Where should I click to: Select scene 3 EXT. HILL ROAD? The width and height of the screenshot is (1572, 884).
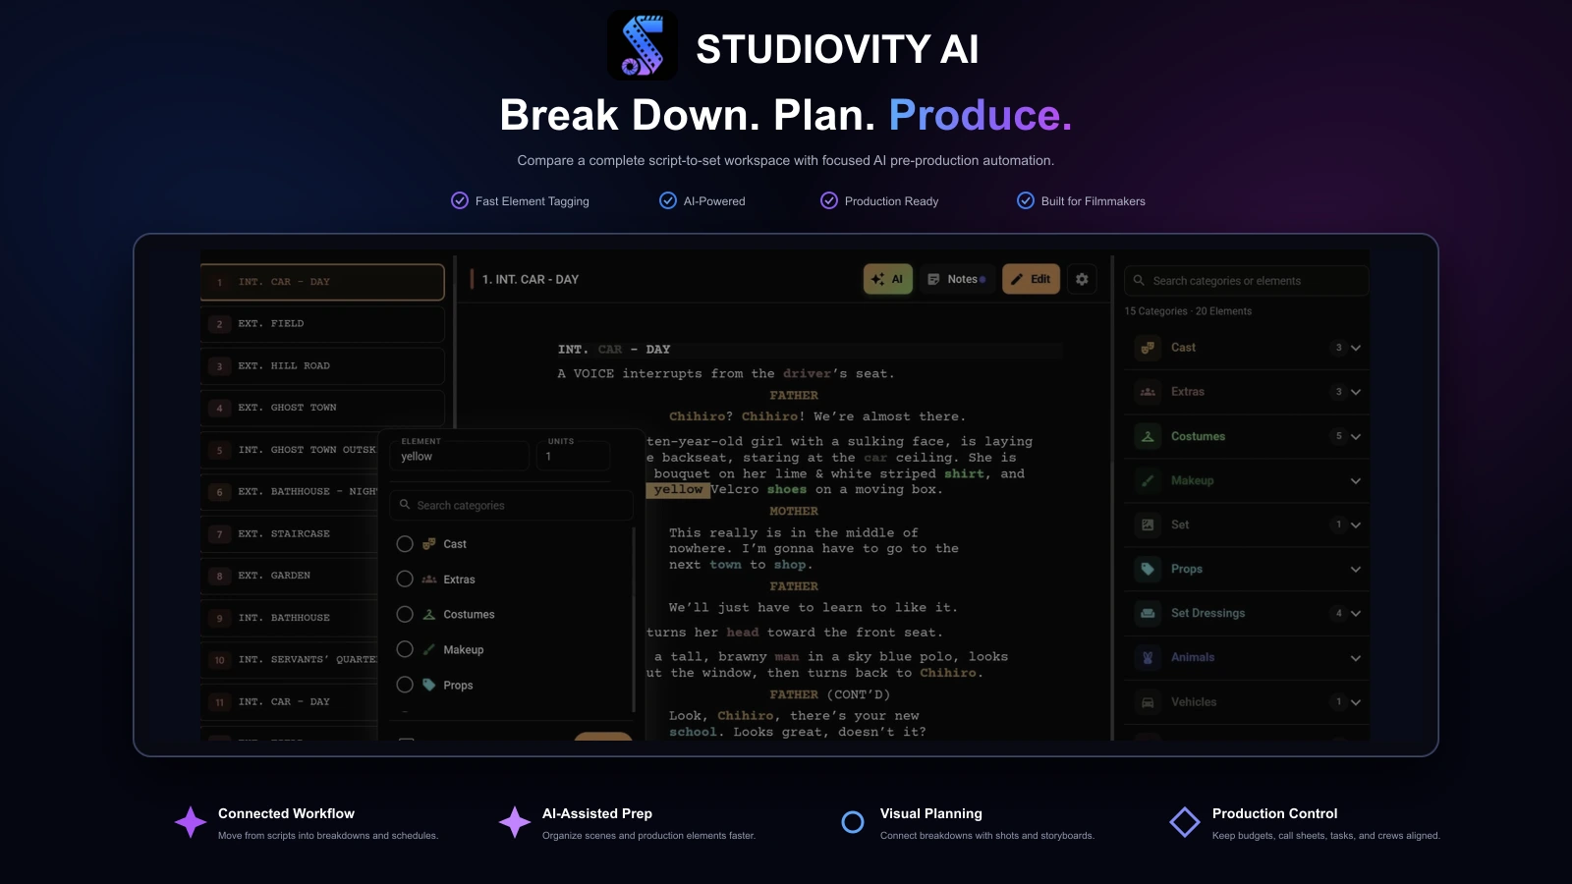pyautogui.click(x=322, y=366)
